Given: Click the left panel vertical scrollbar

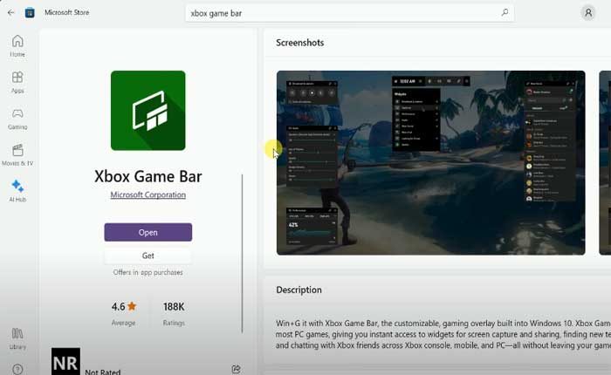Looking at the screenshot, I should coord(242,253).
